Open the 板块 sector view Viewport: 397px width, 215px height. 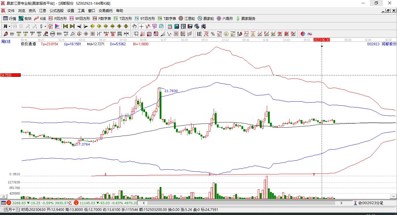coord(25,18)
